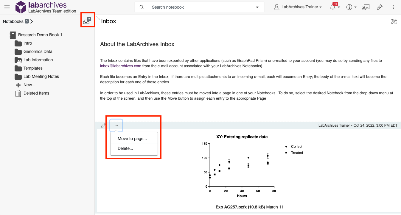This screenshot has width=401, height=215.
Task: Open the LabArchives Trainer user menu
Action: [298, 7]
